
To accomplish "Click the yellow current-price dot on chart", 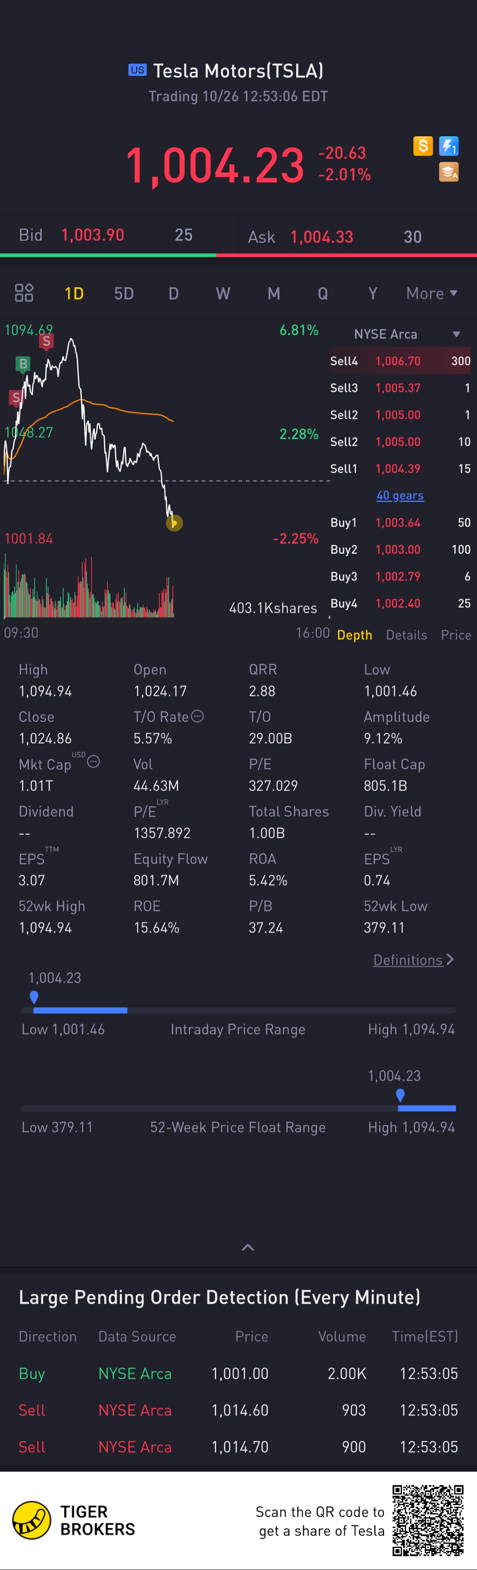I will pos(174,523).
